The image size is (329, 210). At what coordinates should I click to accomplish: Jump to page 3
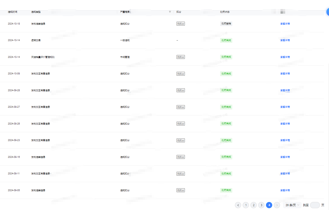[261, 205]
